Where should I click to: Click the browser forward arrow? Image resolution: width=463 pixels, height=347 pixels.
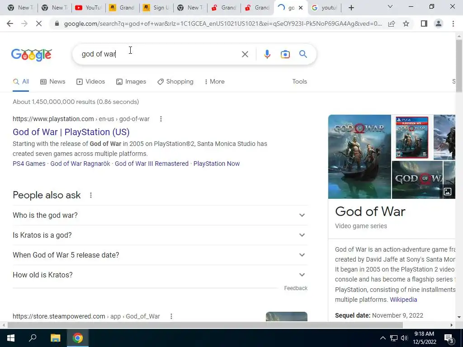point(24,23)
